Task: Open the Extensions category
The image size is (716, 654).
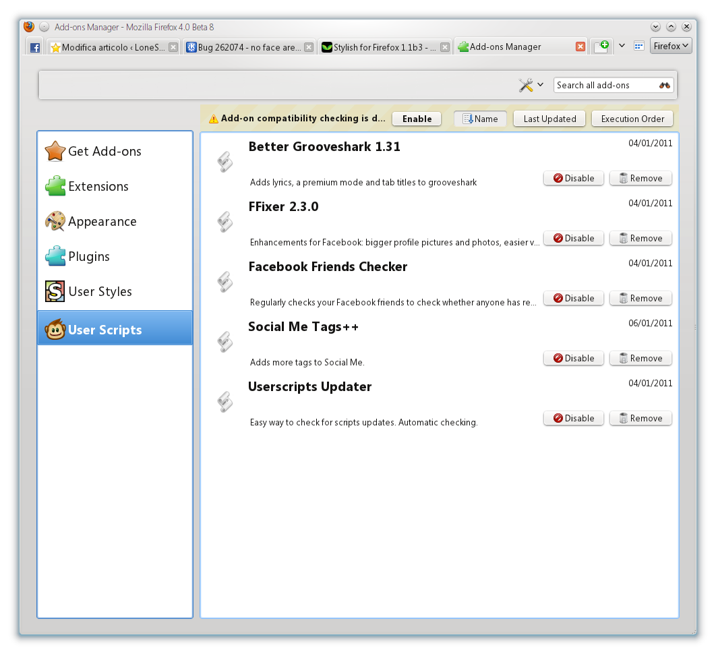Action: pos(115,186)
